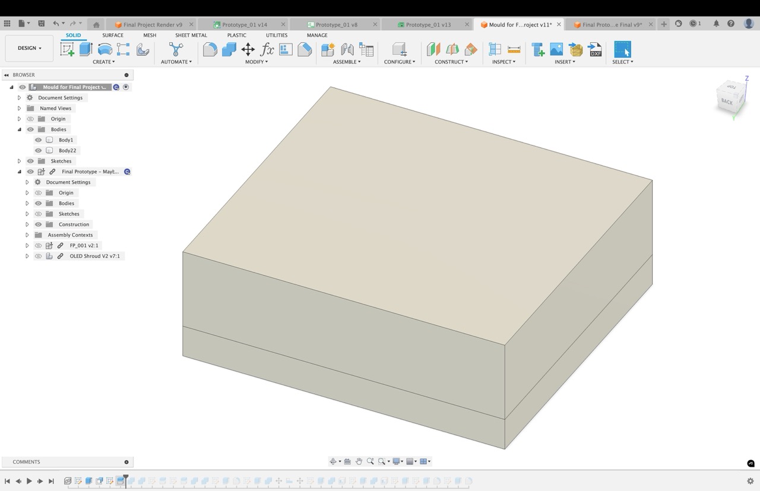Switch to the SURFACE tab
The width and height of the screenshot is (760, 491).
[x=113, y=35]
